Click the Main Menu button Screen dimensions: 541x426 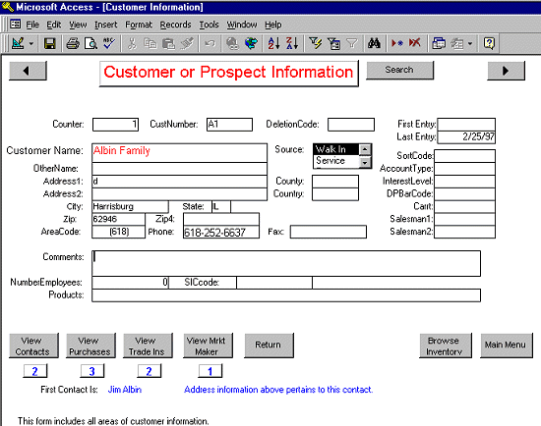click(507, 346)
